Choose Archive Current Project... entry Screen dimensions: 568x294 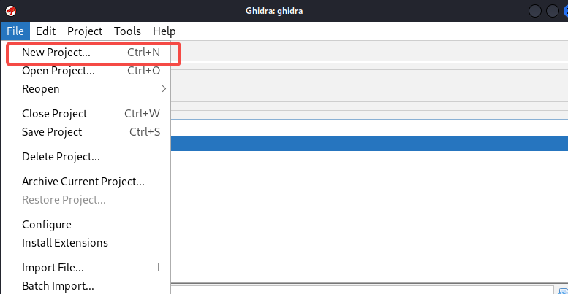pos(86,181)
